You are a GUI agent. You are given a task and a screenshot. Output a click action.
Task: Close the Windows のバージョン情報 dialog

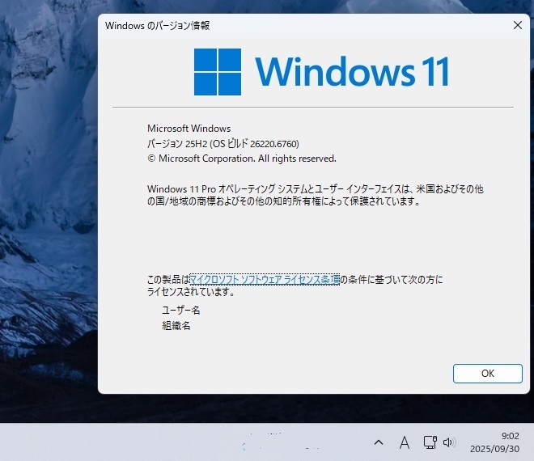click(x=518, y=25)
